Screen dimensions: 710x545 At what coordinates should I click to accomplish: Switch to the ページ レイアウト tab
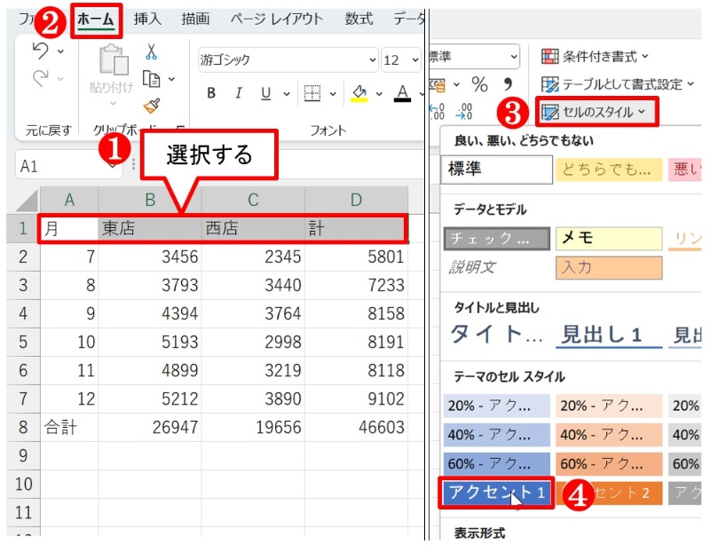(x=277, y=19)
